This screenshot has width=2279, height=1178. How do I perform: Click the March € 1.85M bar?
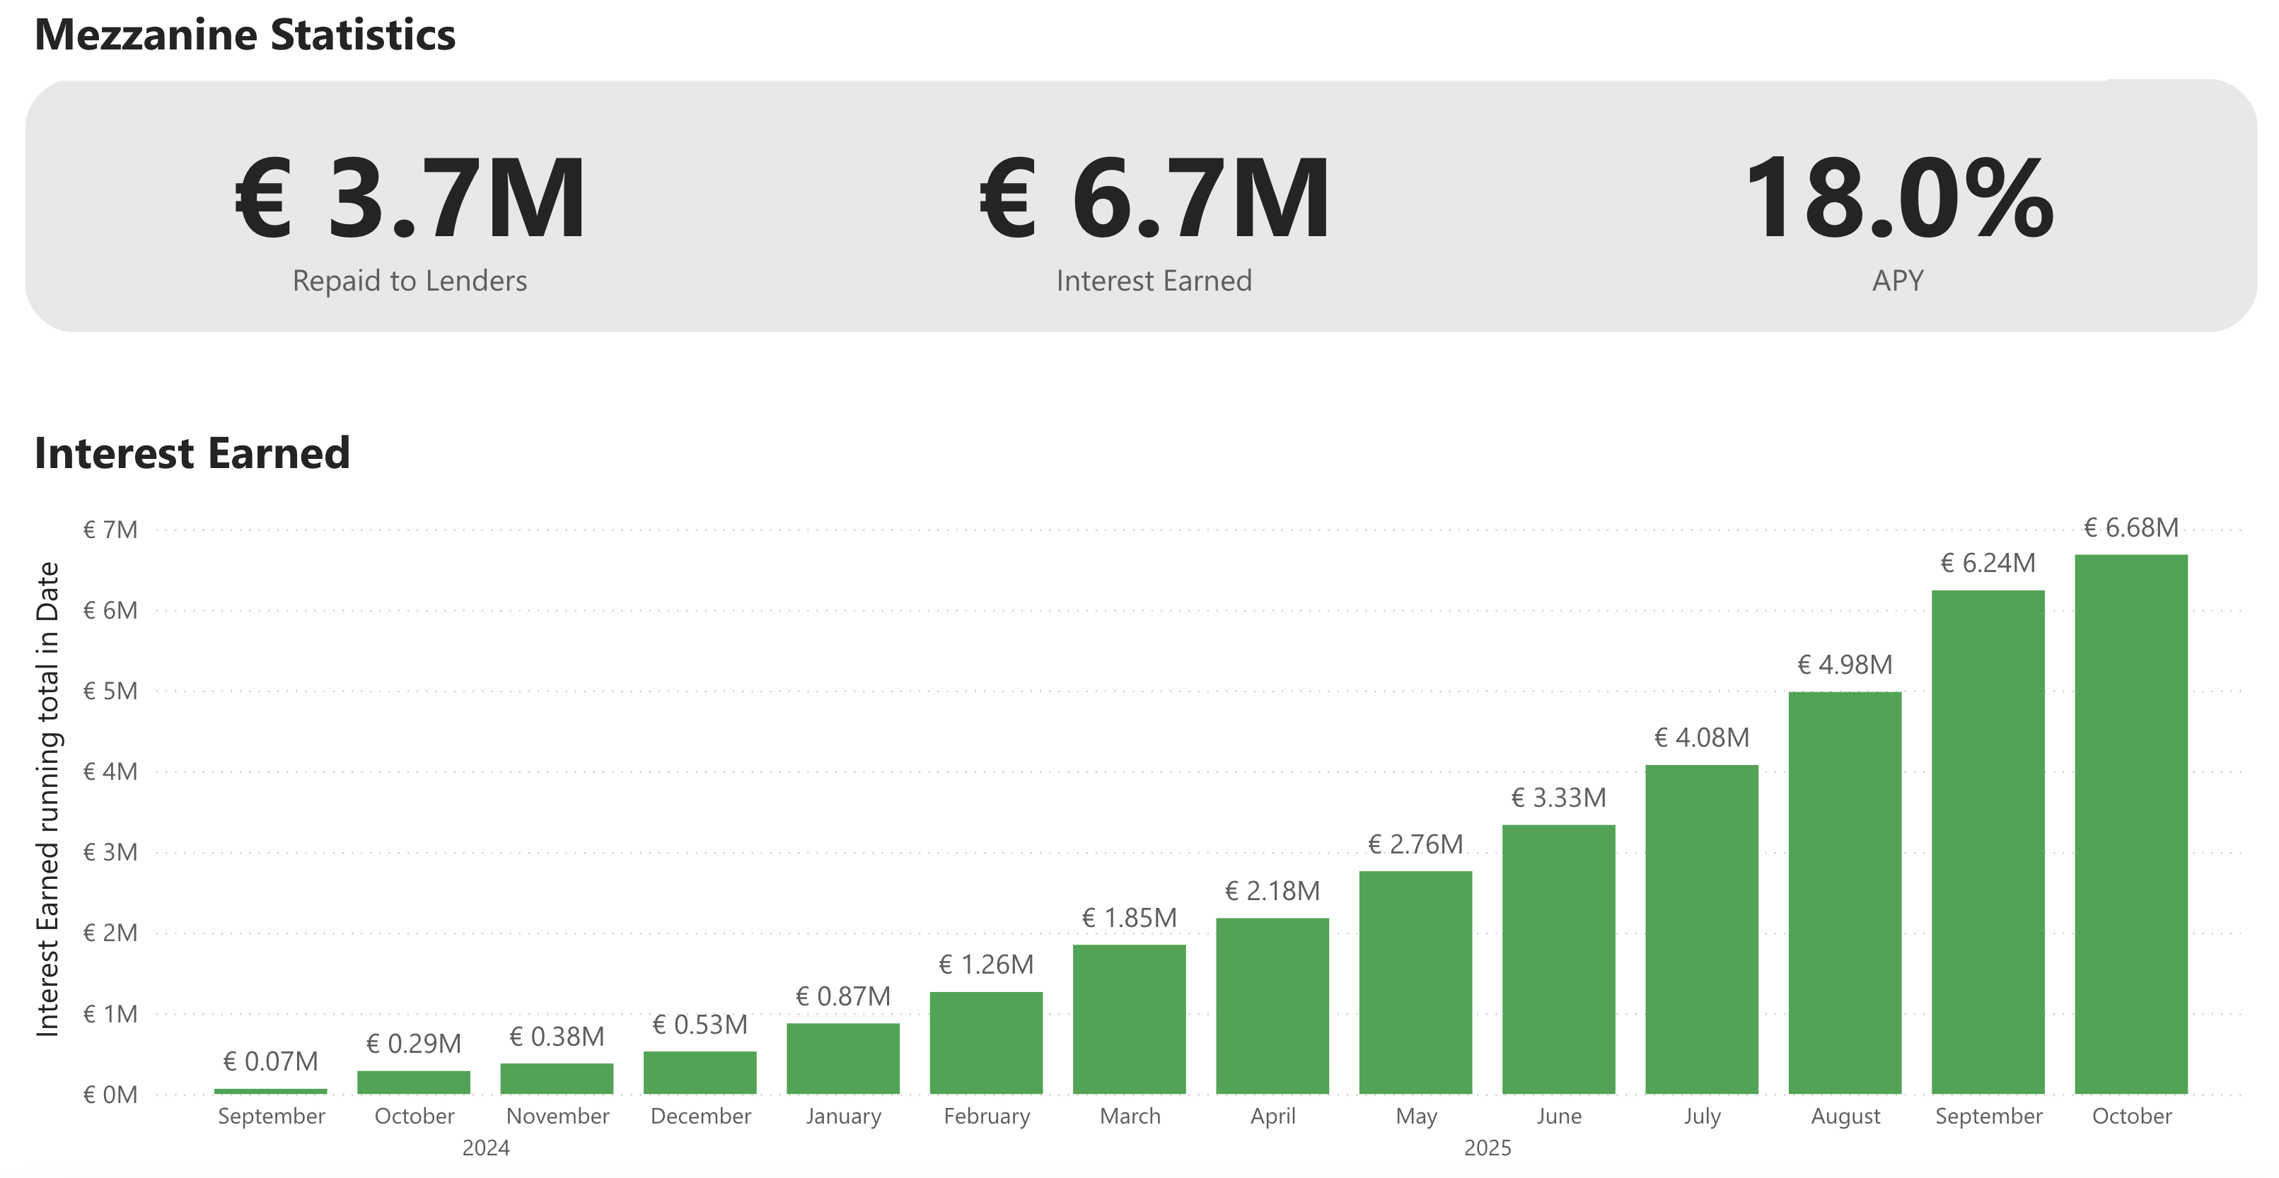1129,1020
